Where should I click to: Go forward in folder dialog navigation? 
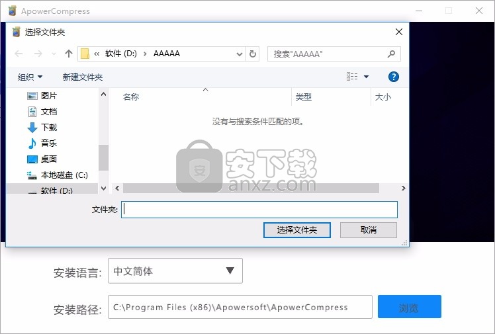point(38,54)
